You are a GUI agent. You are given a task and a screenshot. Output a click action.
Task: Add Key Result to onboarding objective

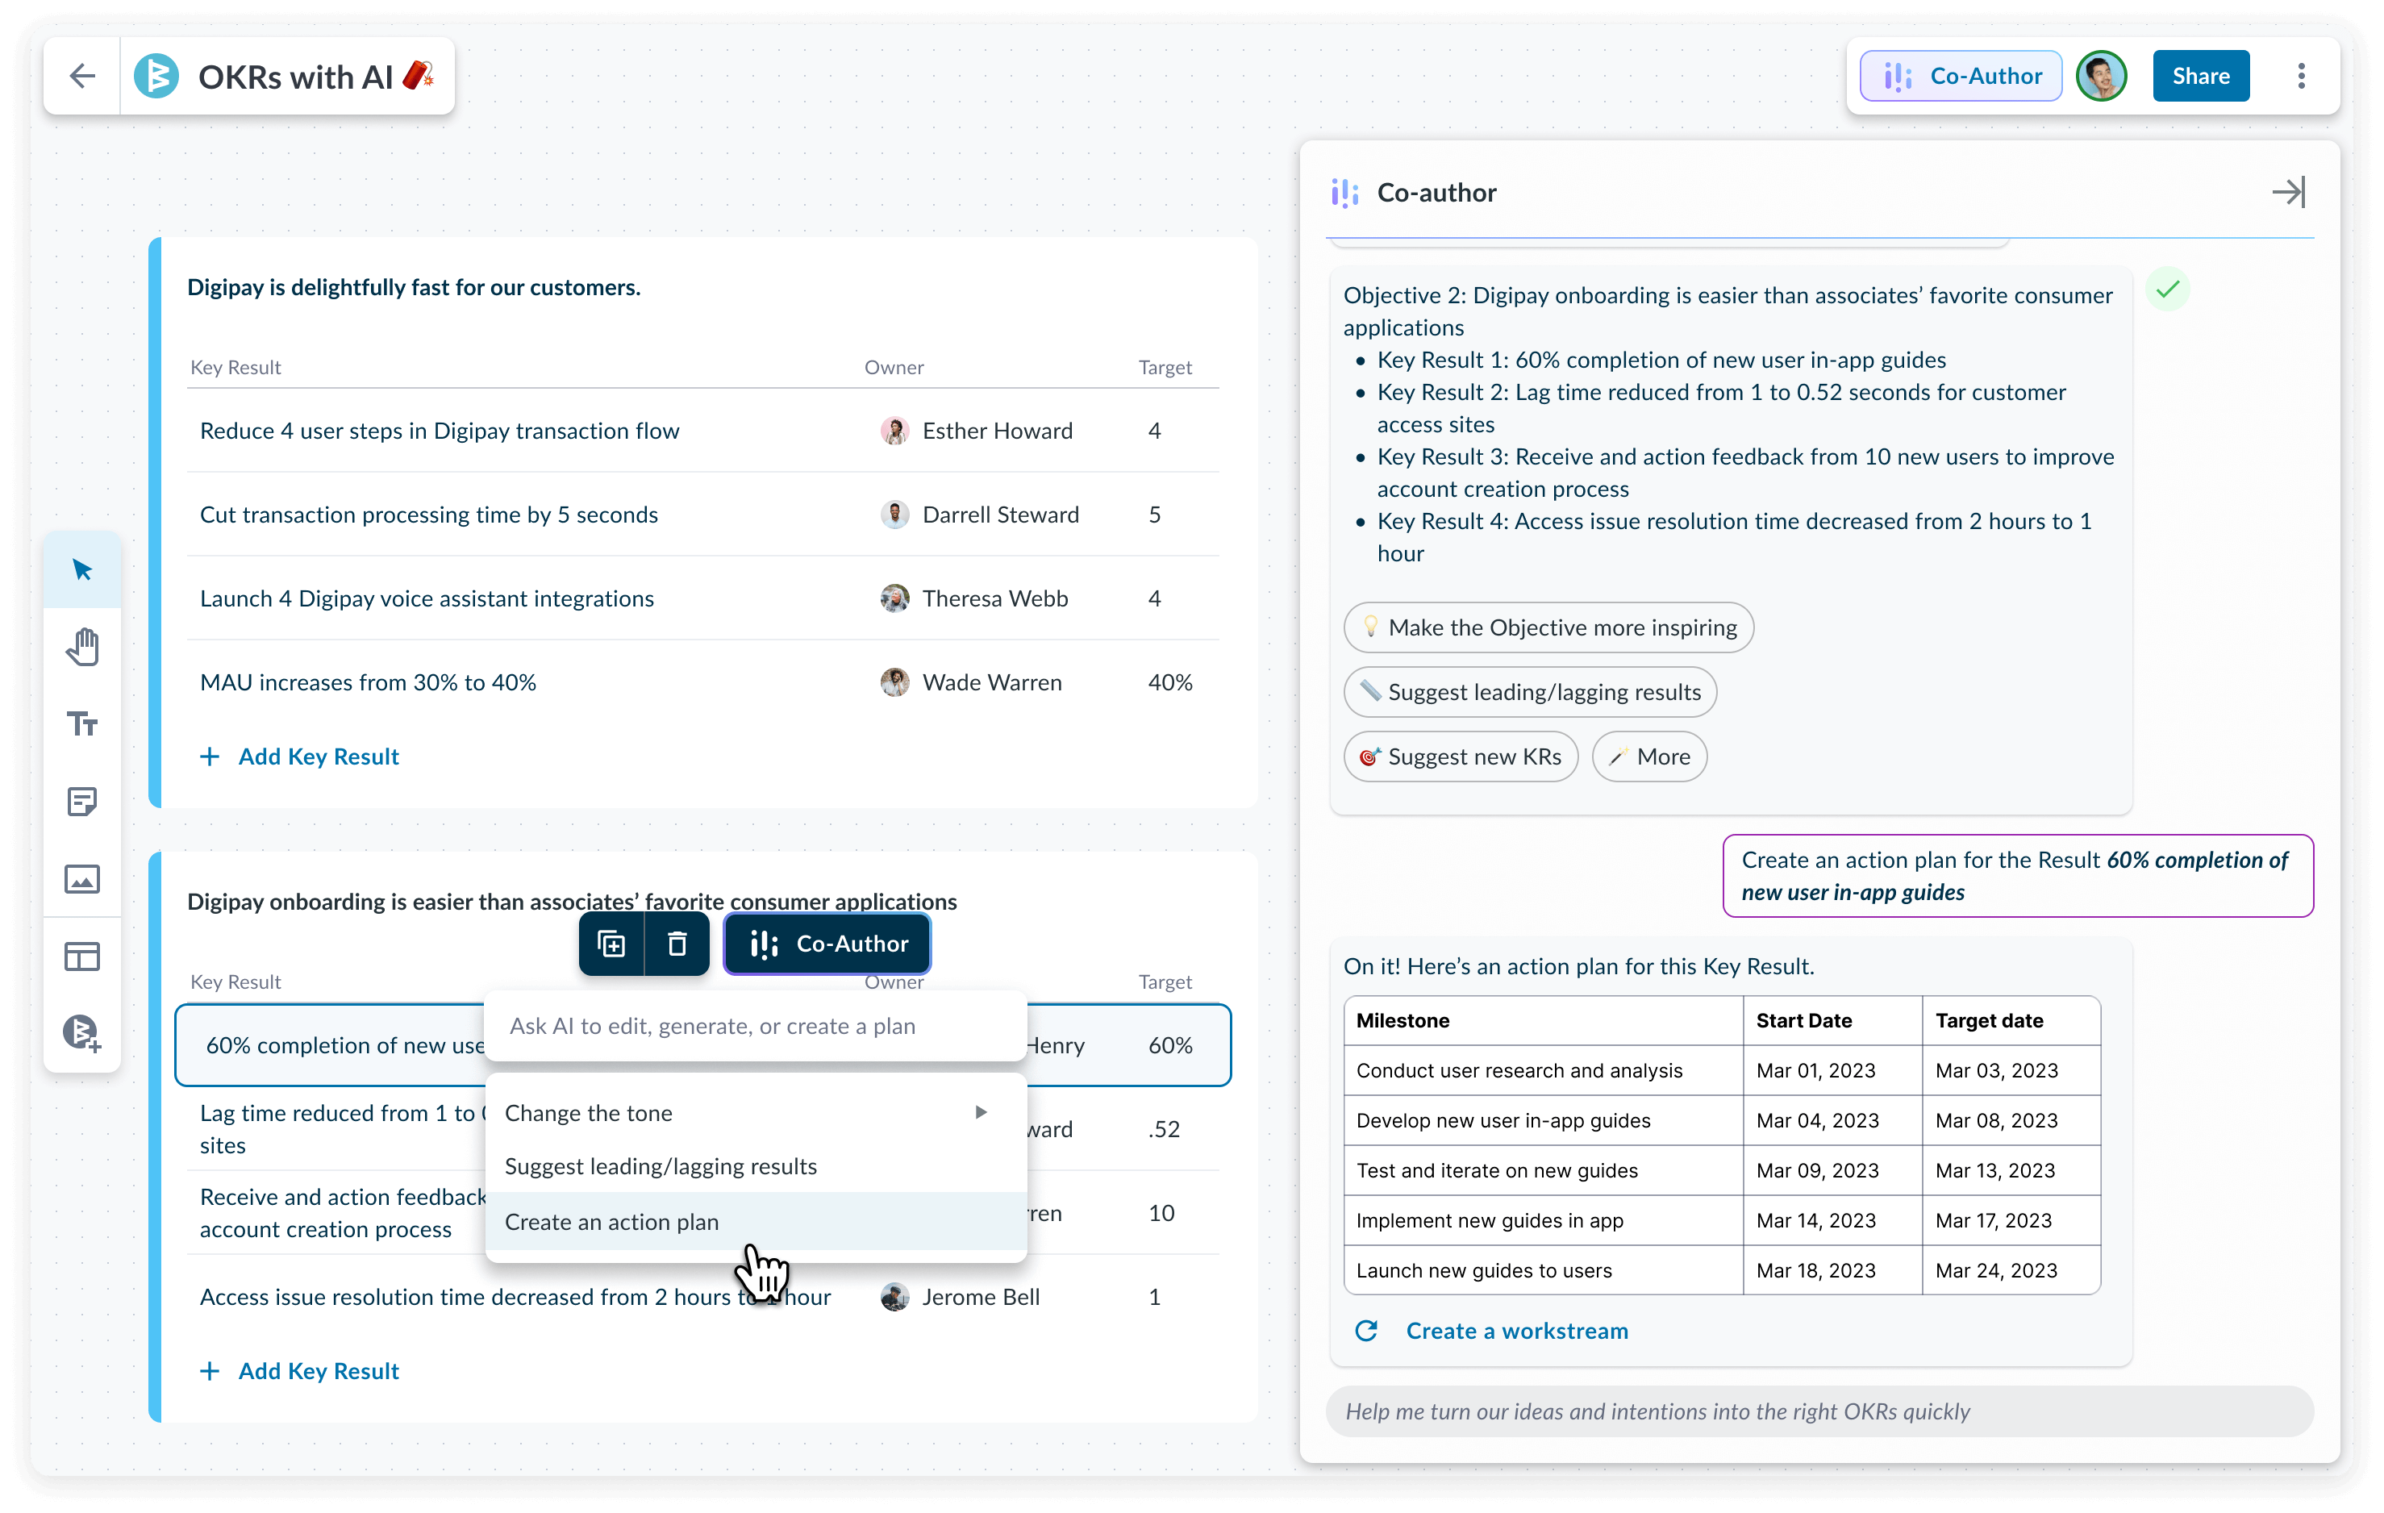pyautogui.click(x=300, y=1370)
